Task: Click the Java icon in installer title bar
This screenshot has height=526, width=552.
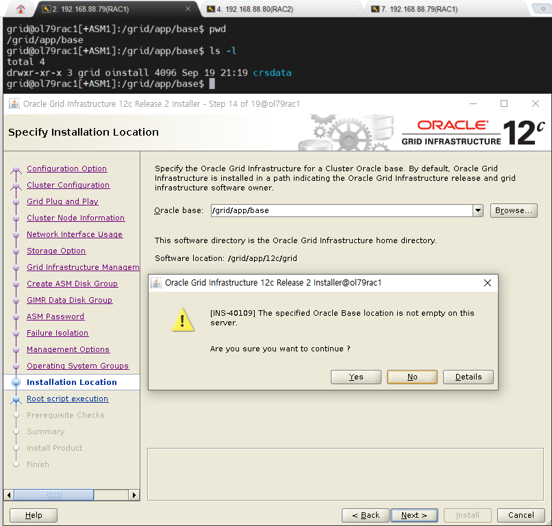Action: tap(14, 104)
